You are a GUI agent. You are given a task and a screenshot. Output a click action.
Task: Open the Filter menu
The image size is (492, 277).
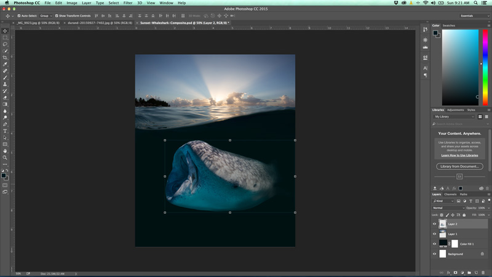click(x=128, y=3)
